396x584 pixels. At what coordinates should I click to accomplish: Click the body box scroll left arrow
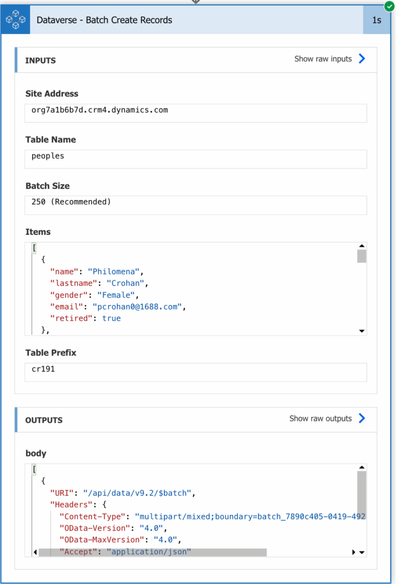point(35,552)
